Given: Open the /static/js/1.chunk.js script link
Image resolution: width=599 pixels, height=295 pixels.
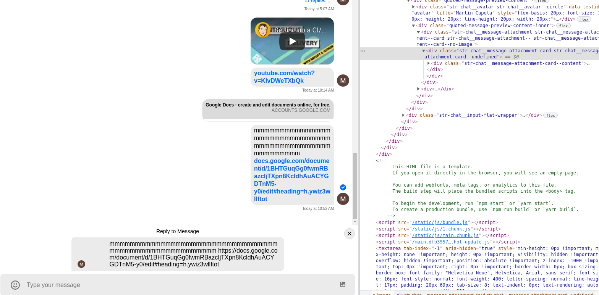Looking at the screenshot, I should pos(441,229).
